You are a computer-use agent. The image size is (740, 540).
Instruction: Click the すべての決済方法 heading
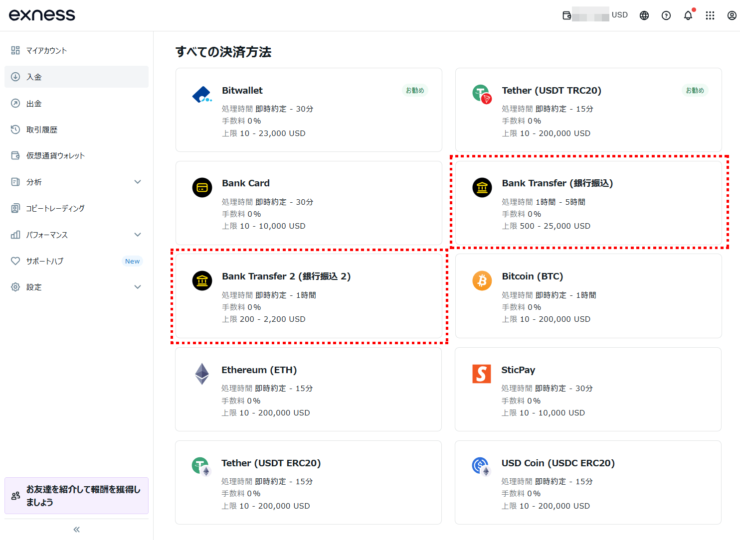223,52
